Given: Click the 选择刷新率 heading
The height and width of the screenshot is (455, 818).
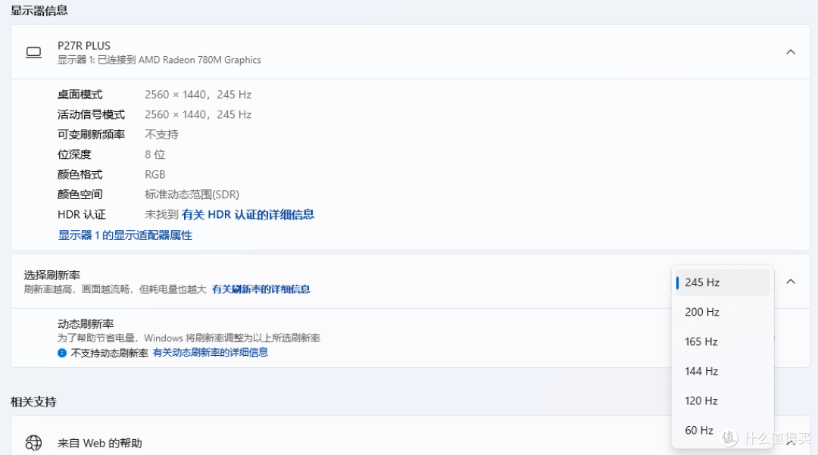Looking at the screenshot, I should [x=52, y=275].
